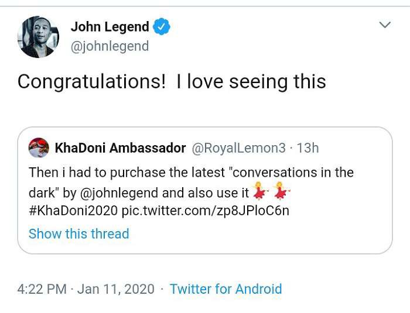Open the pic.twitter.com/zp8JPloC6n link
This screenshot has height=313, width=410.
pos(205,211)
